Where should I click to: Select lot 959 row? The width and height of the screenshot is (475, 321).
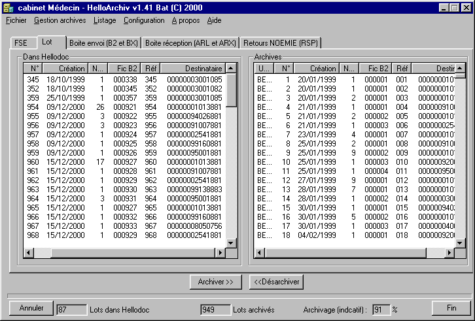[124, 153]
